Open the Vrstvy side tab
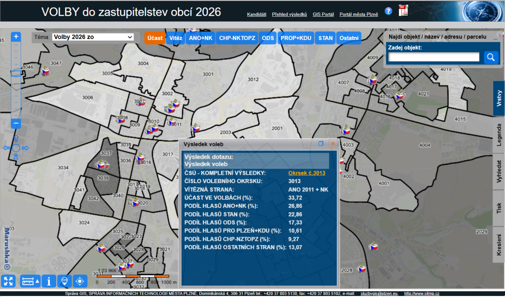 (x=499, y=98)
